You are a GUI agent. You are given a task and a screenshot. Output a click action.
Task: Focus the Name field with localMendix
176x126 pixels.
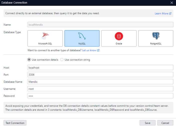(100, 25)
